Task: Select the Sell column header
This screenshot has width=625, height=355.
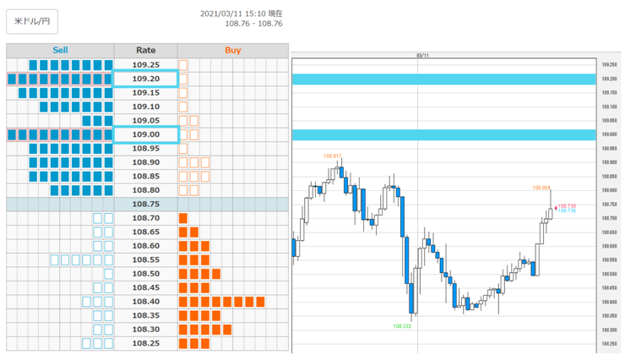Action: click(60, 50)
